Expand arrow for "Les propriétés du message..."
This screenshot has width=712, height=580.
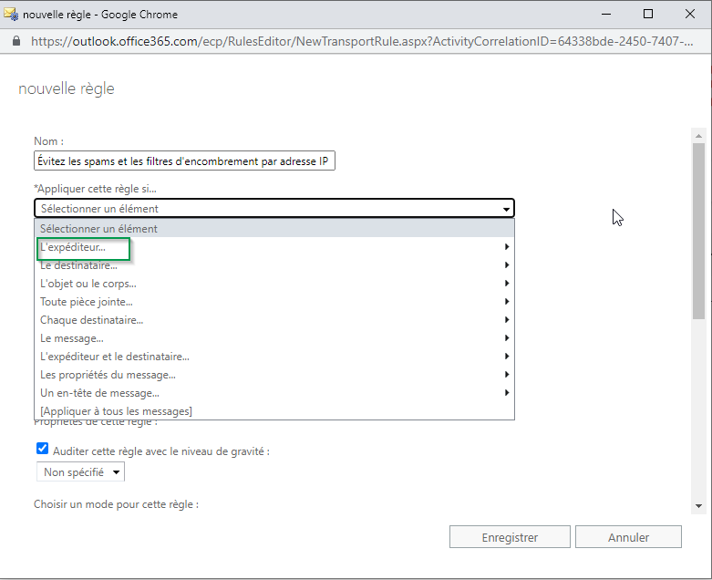coord(507,375)
